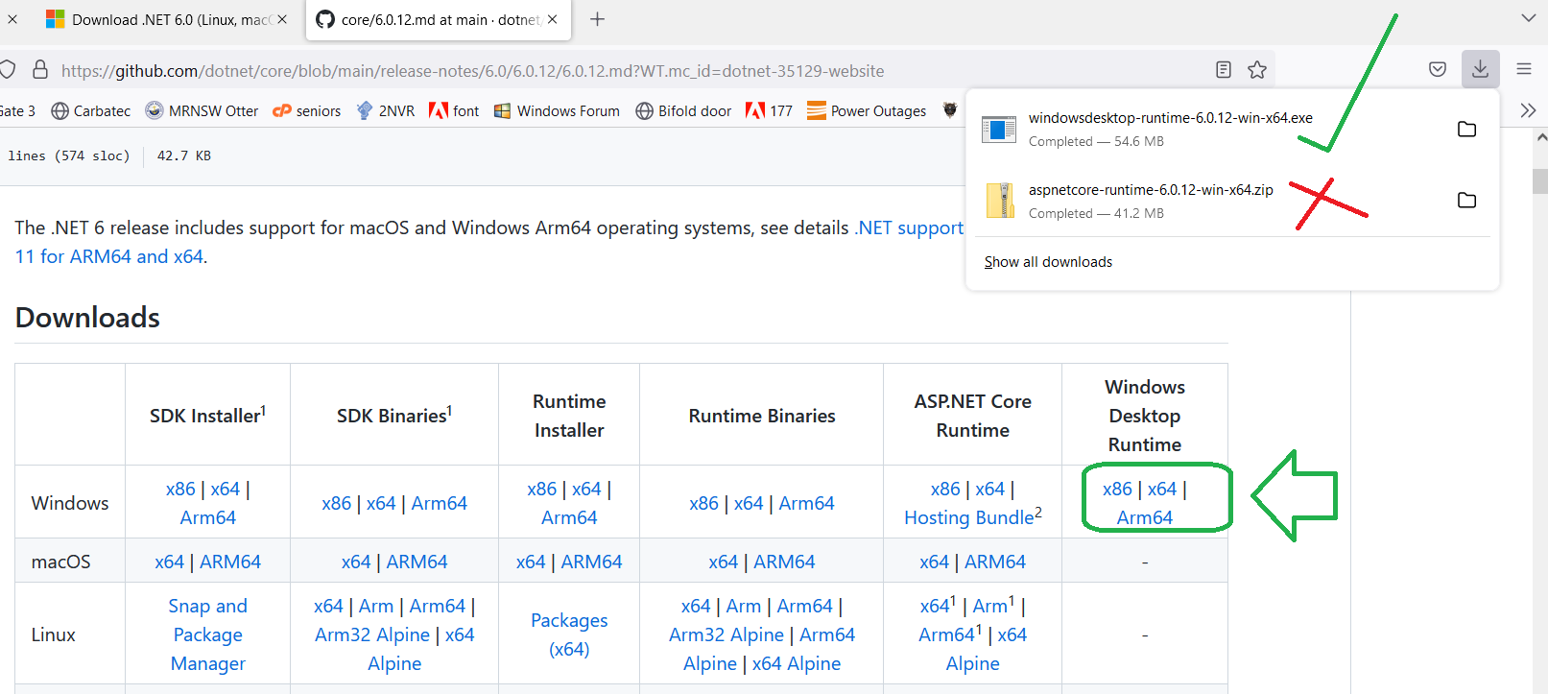Click Windows SDK Binaries Arm64 link

coord(440,503)
